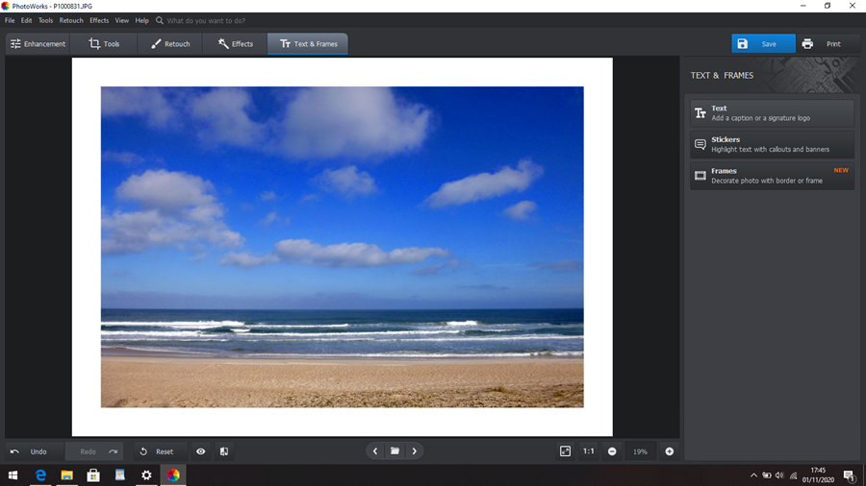Toggle the eye preview of original
The image size is (866, 486).
(x=201, y=451)
